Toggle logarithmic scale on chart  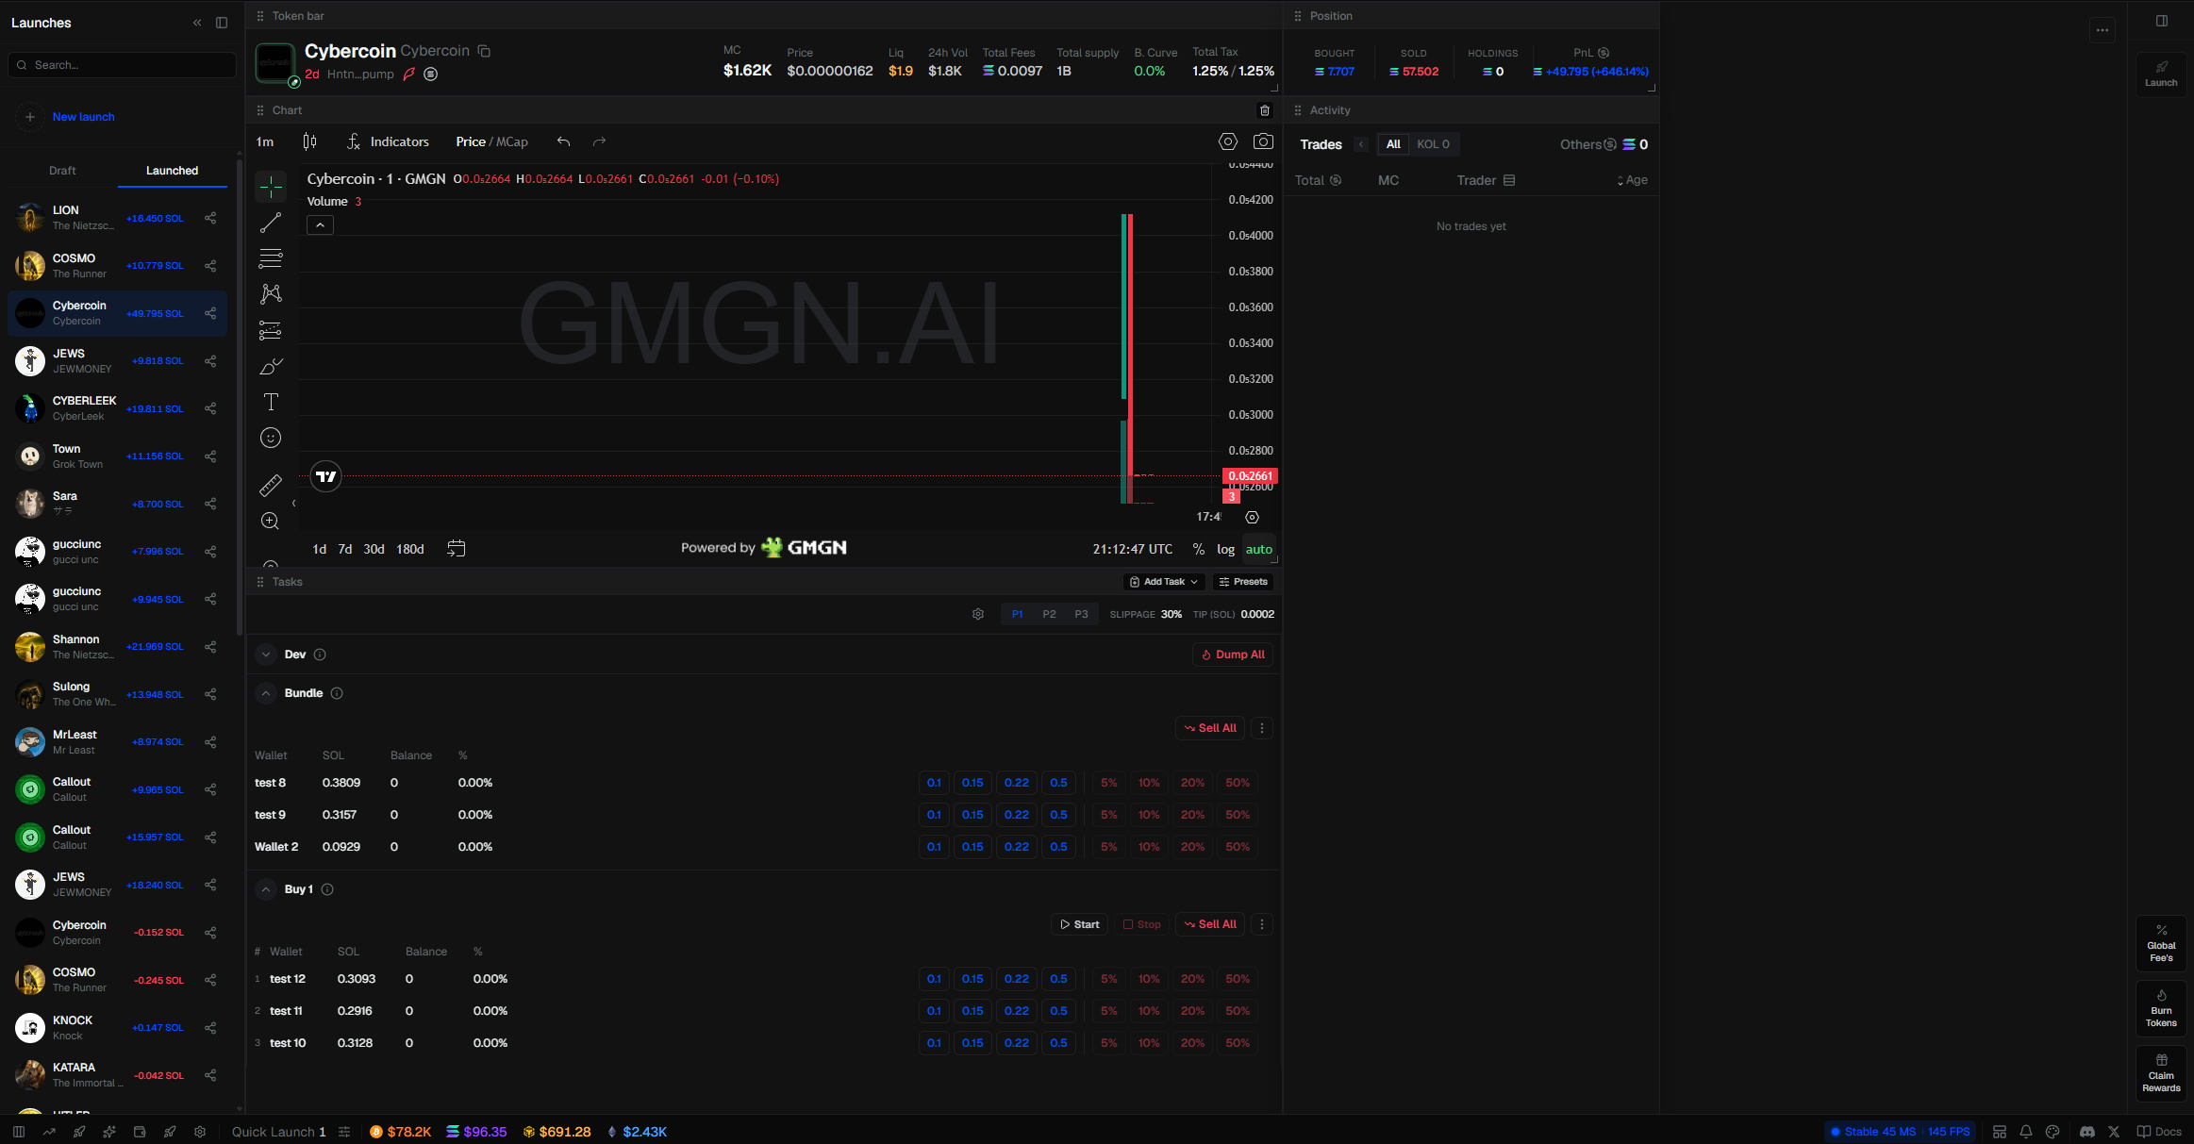[1225, 549]
